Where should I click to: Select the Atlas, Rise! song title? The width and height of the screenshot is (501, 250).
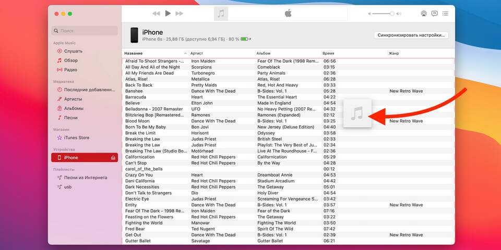coord(137,79)
